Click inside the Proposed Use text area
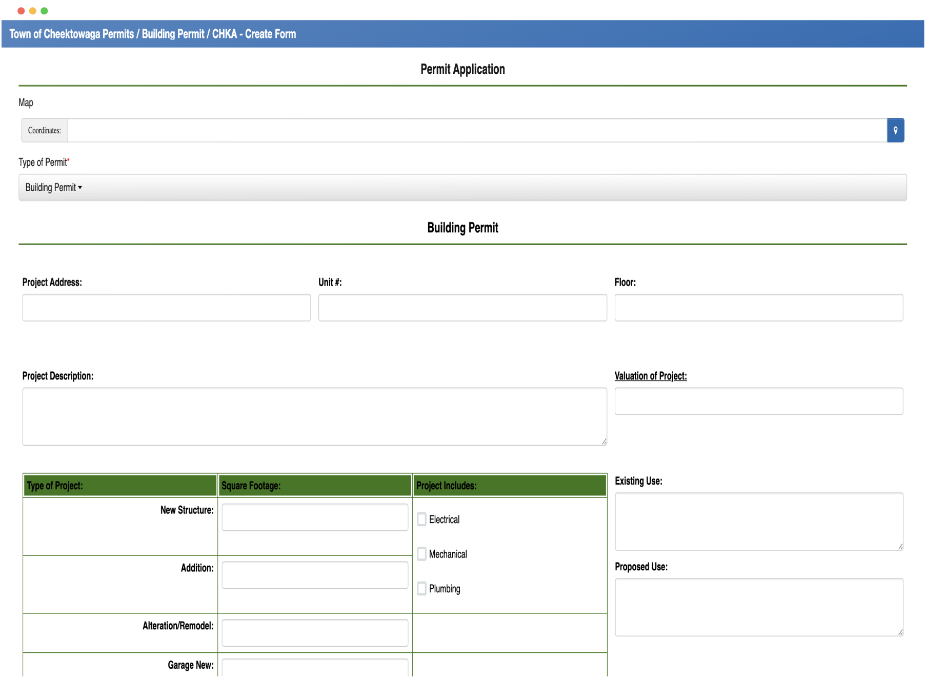 click(759, 607)
